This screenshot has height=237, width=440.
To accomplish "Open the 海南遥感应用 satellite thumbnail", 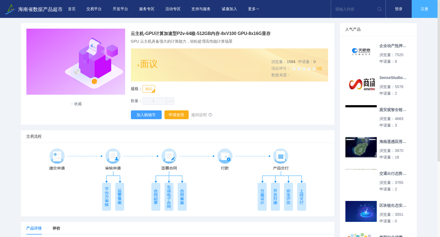I will [361, 148].
